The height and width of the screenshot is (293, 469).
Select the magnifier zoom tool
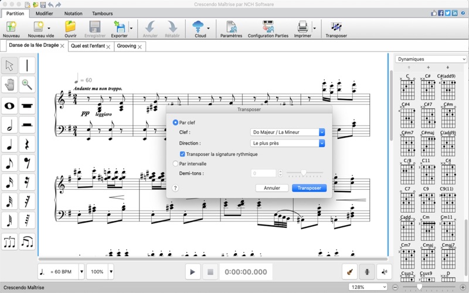[x=27, y=84]
